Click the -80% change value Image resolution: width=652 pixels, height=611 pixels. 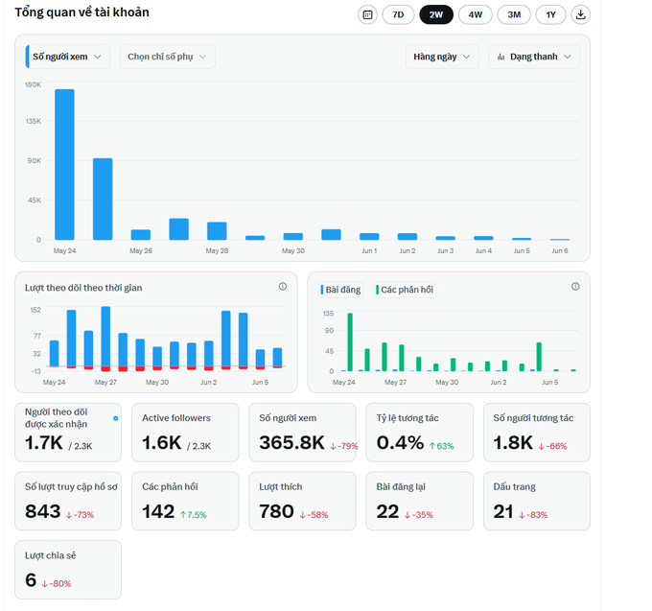(57, 584)
